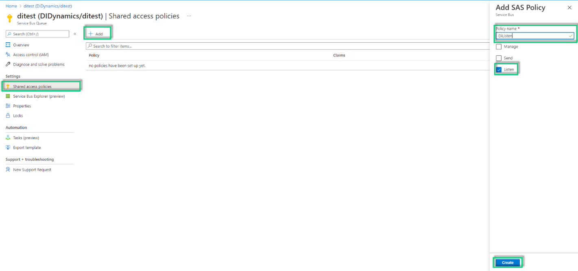Focus the Search (Ctrl+/) sidebar box

click(37, 34)
